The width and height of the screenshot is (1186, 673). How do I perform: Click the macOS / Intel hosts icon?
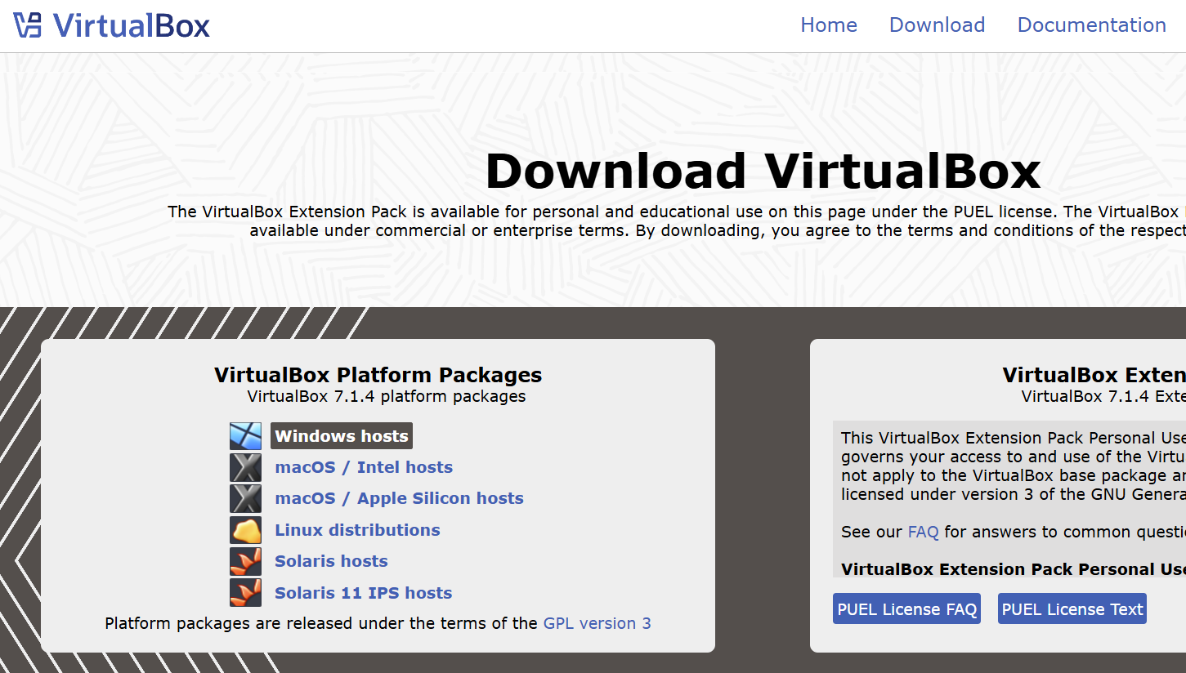click(x=245, y=467)
